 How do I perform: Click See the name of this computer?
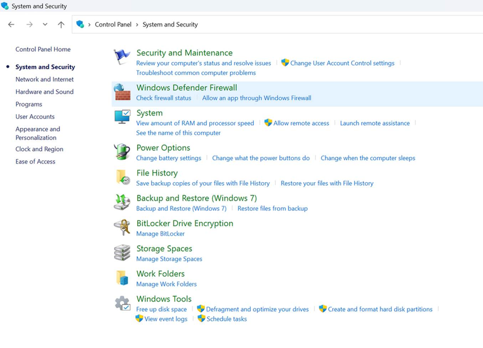[x=178, y=133]
